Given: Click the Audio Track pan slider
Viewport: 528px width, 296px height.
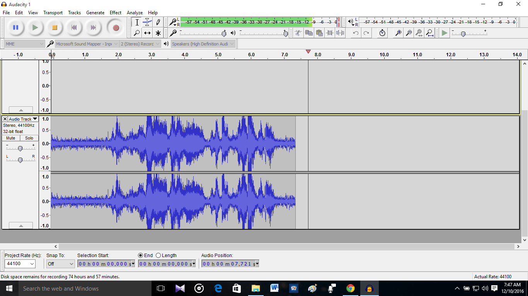Looking at the screenshot, I should (20, 160).
